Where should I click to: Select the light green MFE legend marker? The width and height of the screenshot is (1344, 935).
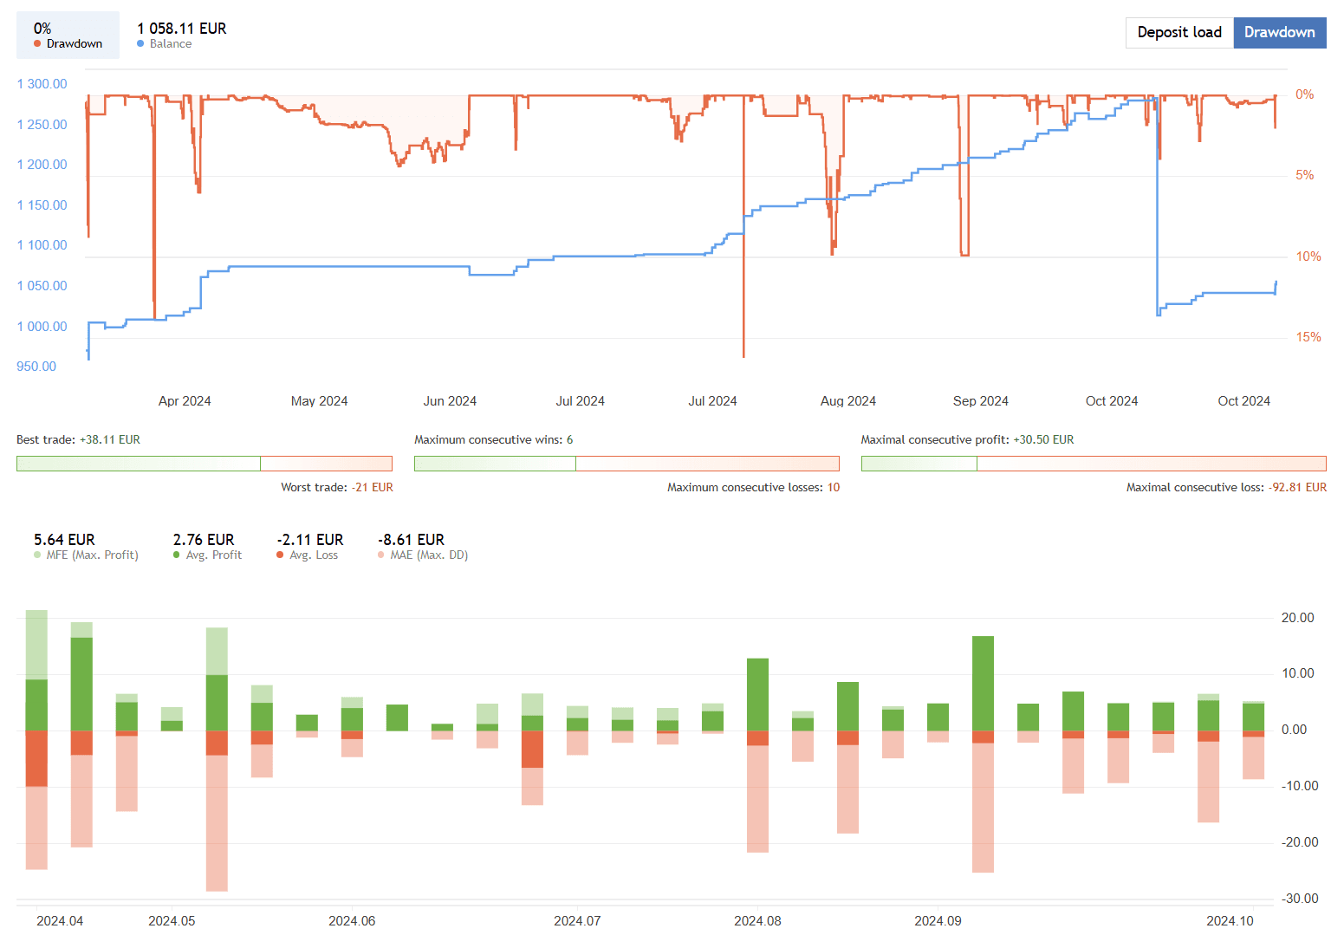coord(36,555)
